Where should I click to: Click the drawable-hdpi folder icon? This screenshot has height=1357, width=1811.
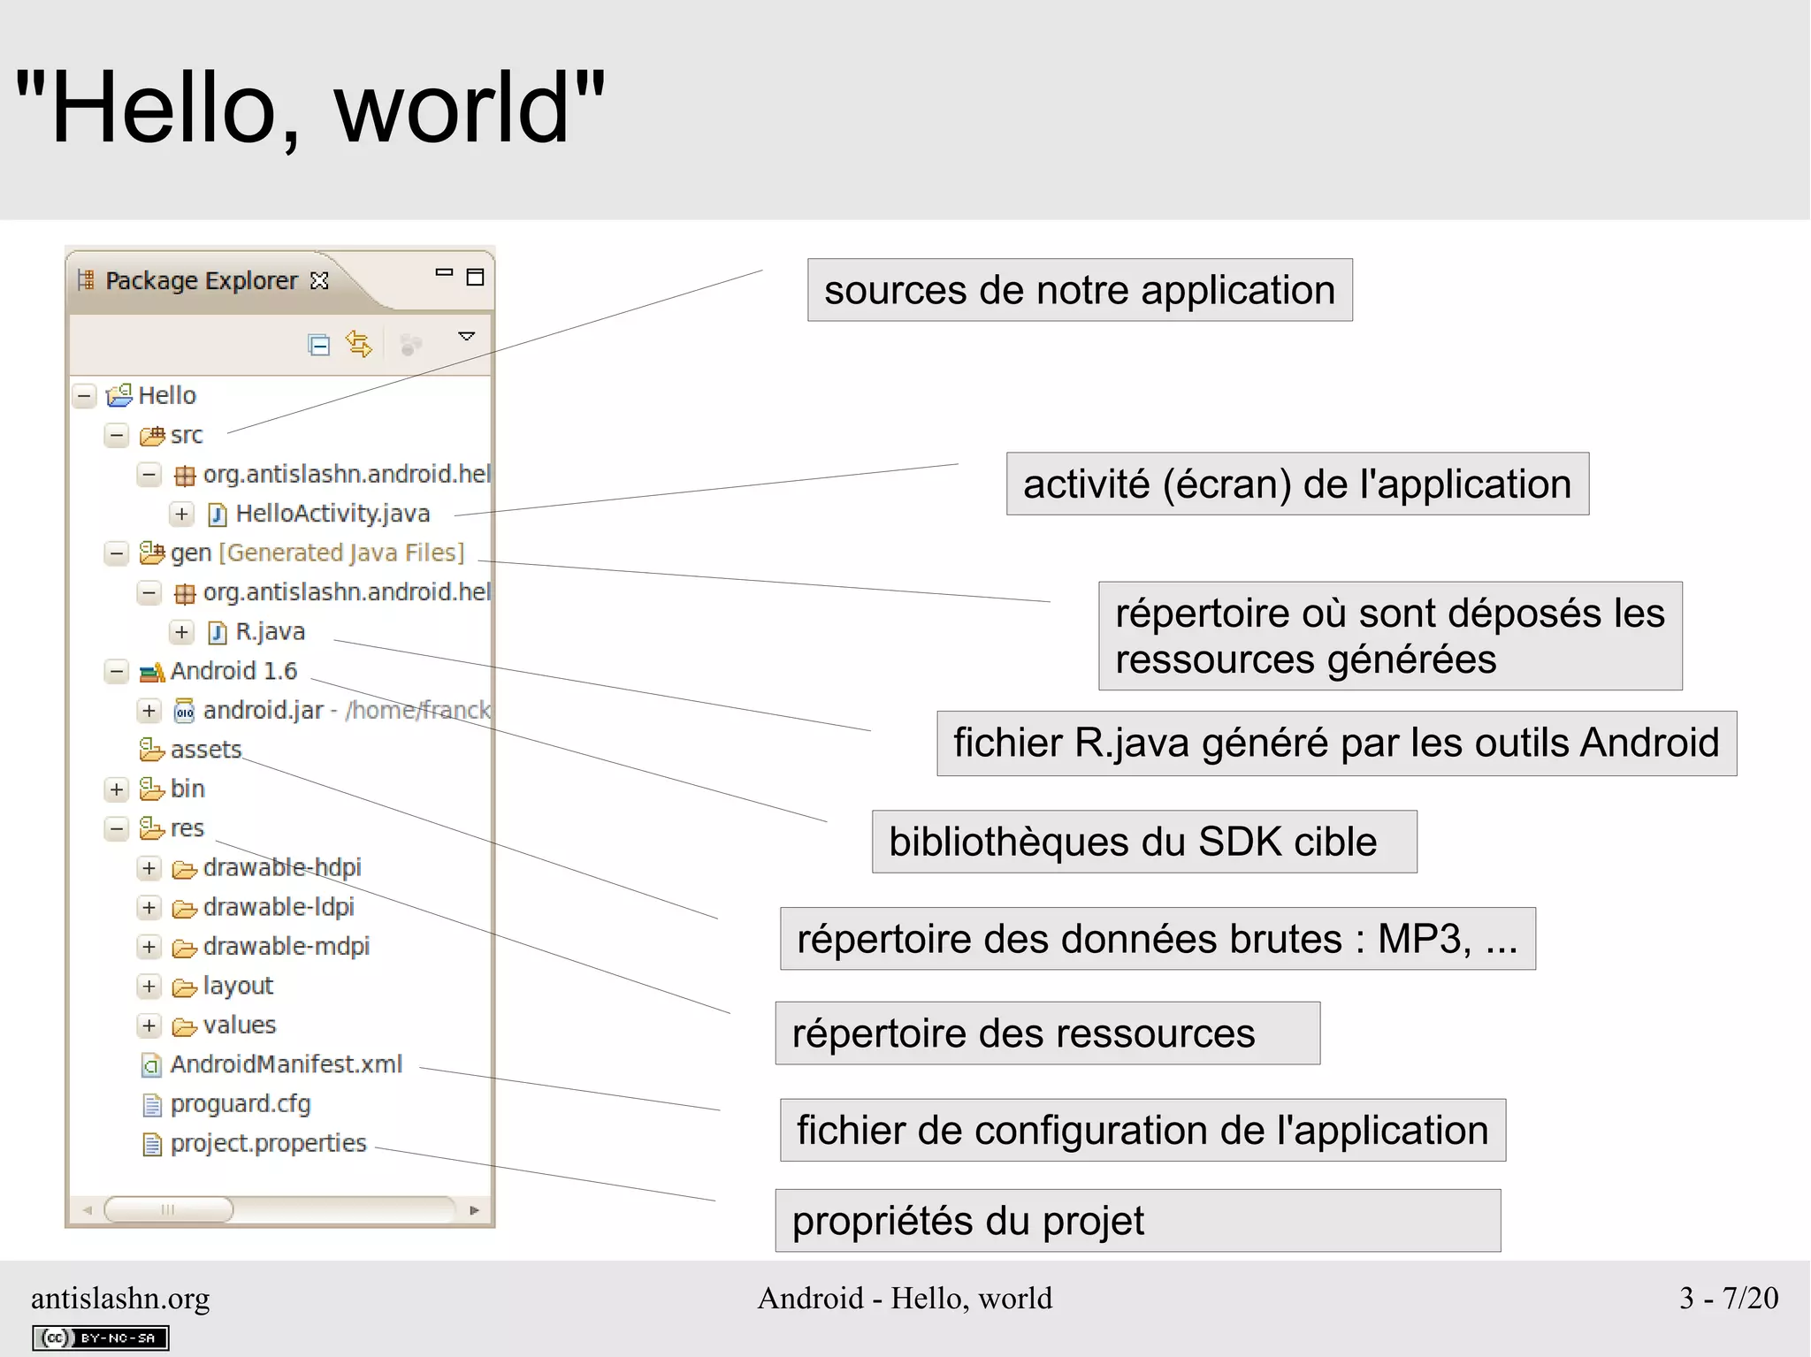184,870
